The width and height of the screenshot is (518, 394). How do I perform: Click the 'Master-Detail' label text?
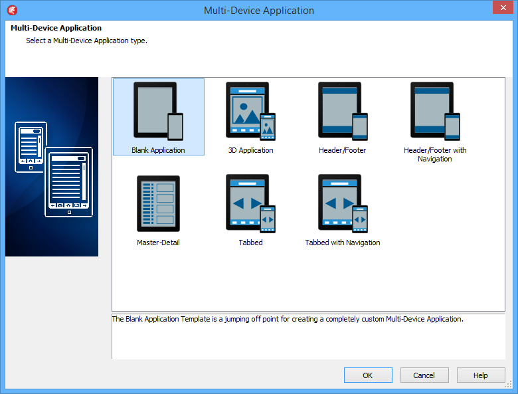coord(158,243)
